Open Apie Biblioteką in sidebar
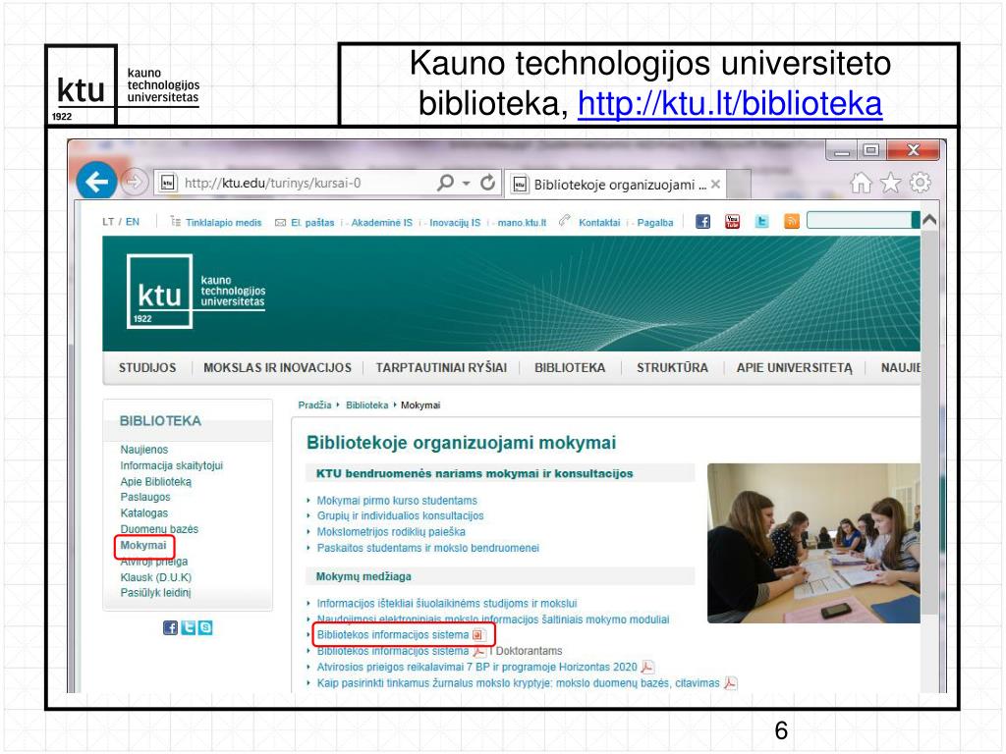 coord(156,481)
